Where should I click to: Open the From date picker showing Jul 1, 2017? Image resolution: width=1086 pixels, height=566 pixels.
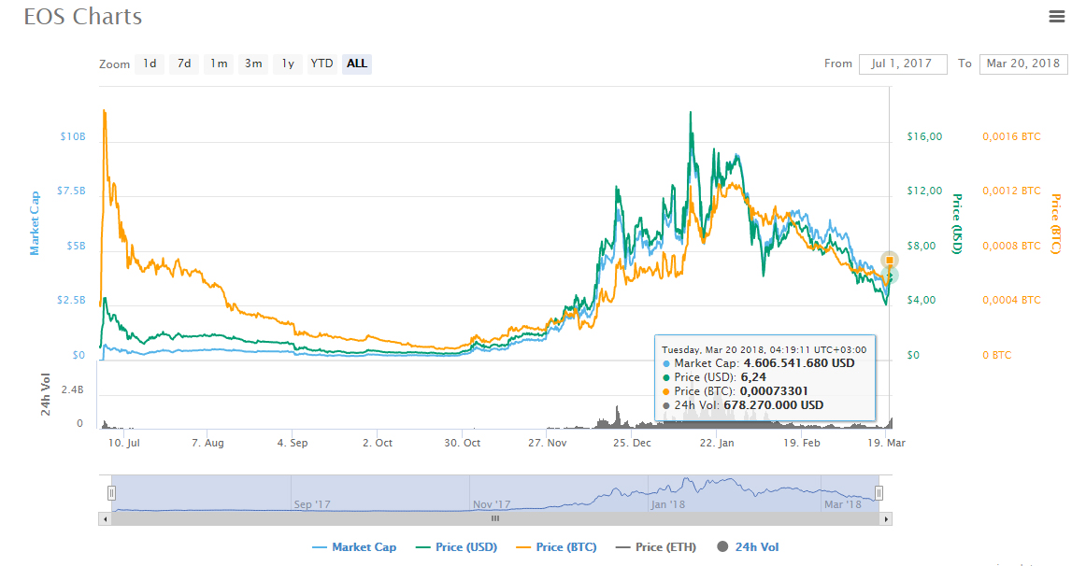(x=903, y=64)
